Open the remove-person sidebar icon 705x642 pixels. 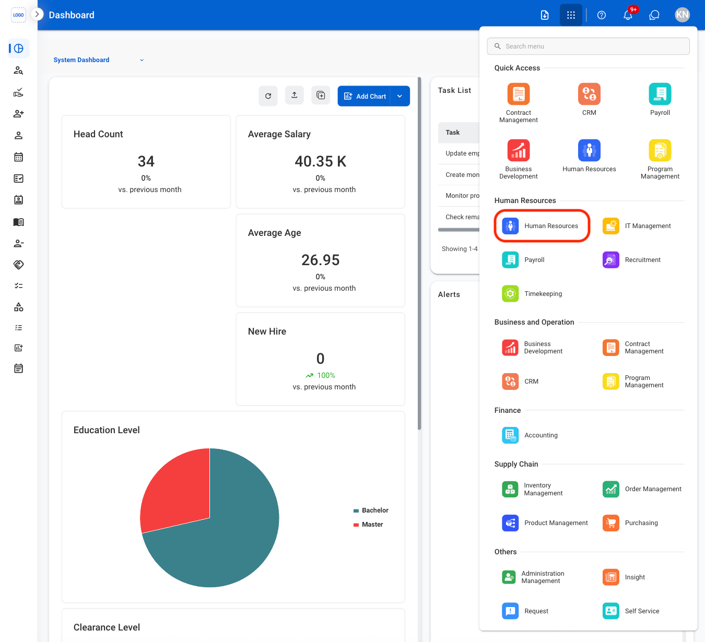18,243
